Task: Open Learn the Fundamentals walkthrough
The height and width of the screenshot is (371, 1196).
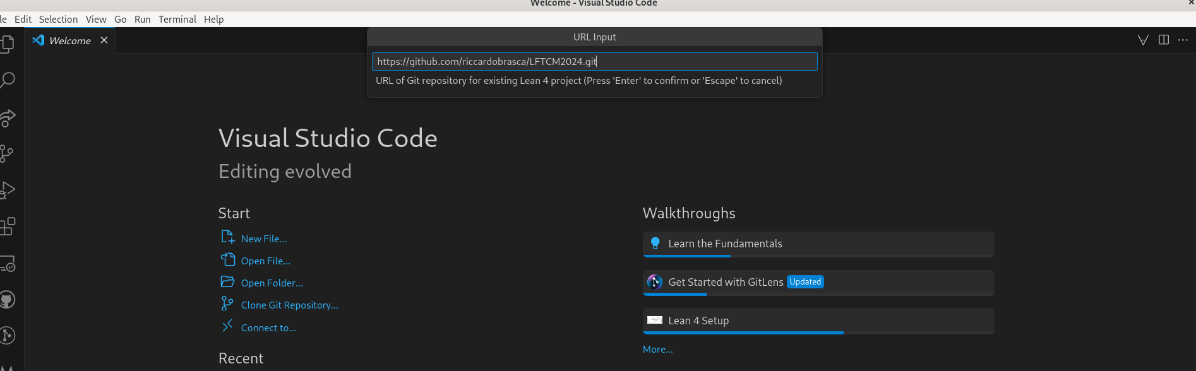Action: pos(818,244)
